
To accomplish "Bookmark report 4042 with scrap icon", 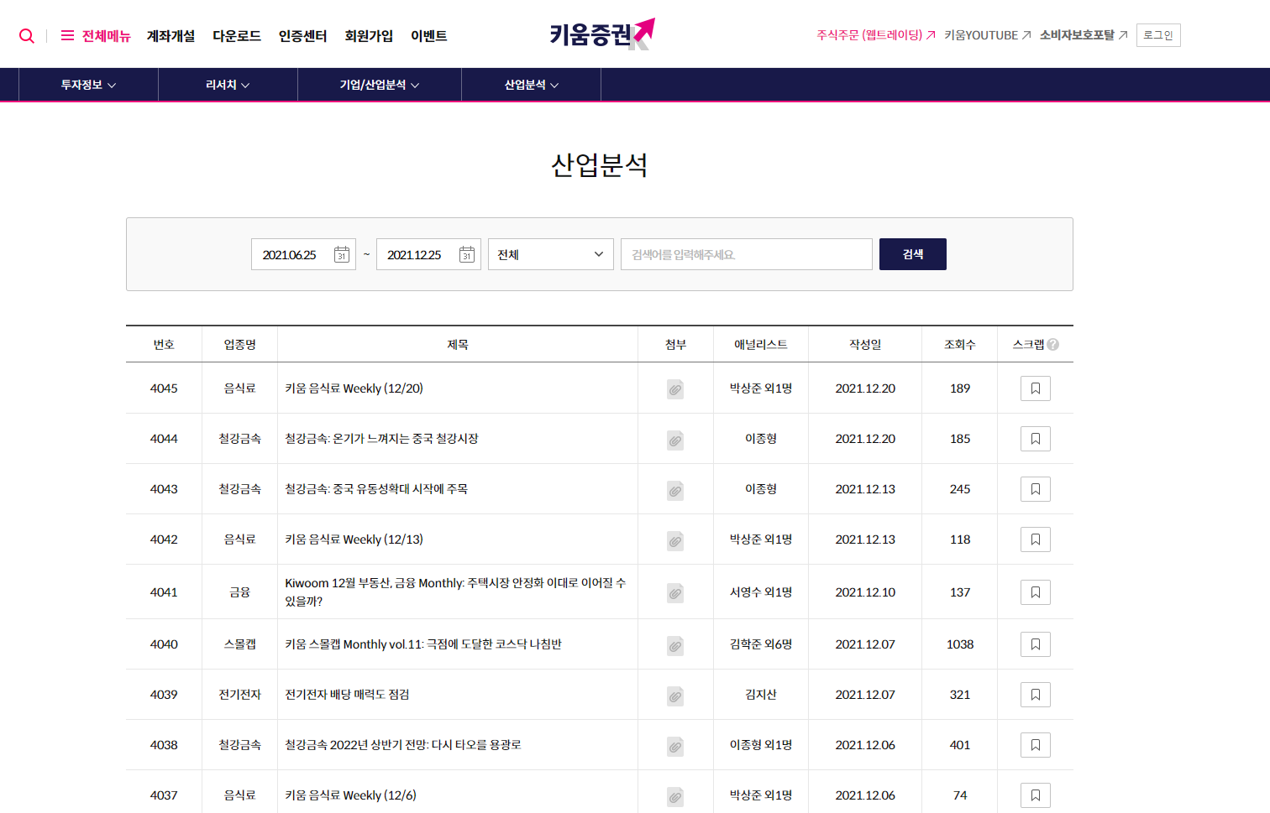I will pyautogui.click(x=1036, y=539).
